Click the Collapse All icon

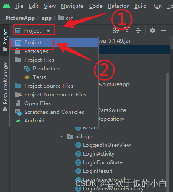(x=138, y=30)
